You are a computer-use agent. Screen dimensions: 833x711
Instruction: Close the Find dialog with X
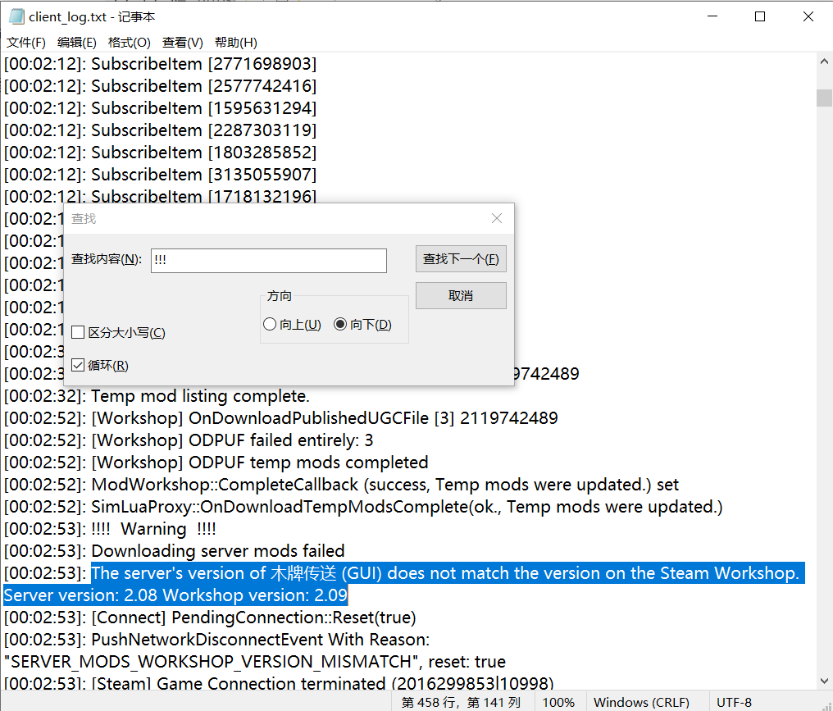pos(496,218)
